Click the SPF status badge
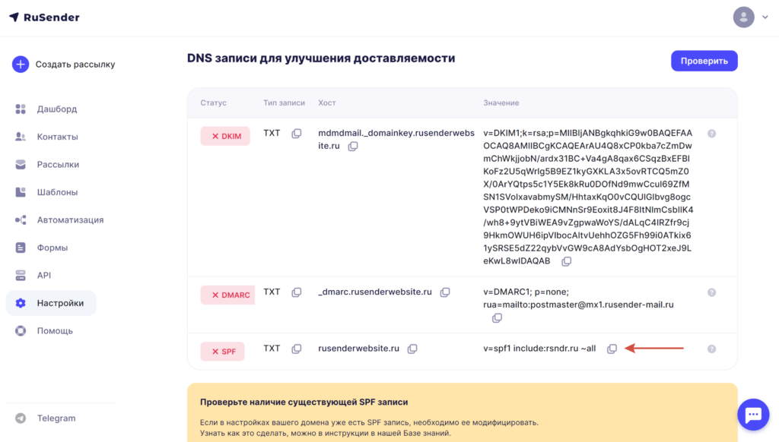 223,351
